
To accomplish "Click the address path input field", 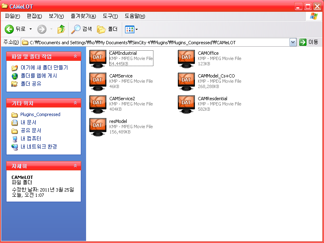I will [x=159, y=43].
